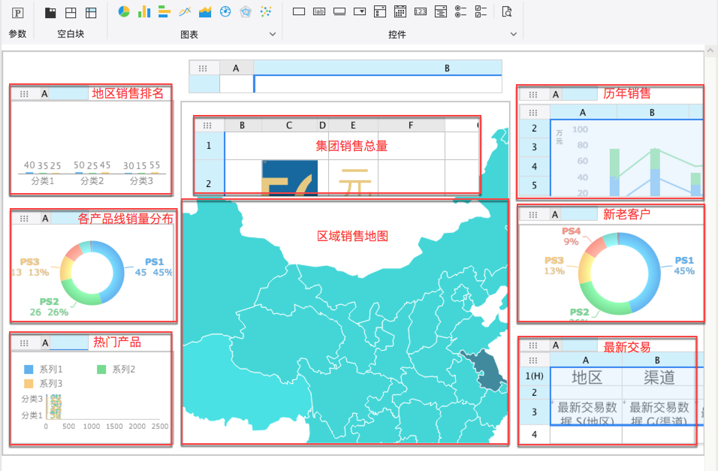The height and width of the screenshot is (471, 718).
Task: Add a label widget
Action: (x=319, y=12)
